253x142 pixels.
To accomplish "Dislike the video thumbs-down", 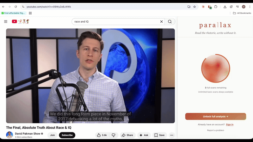I will point(114,135).
